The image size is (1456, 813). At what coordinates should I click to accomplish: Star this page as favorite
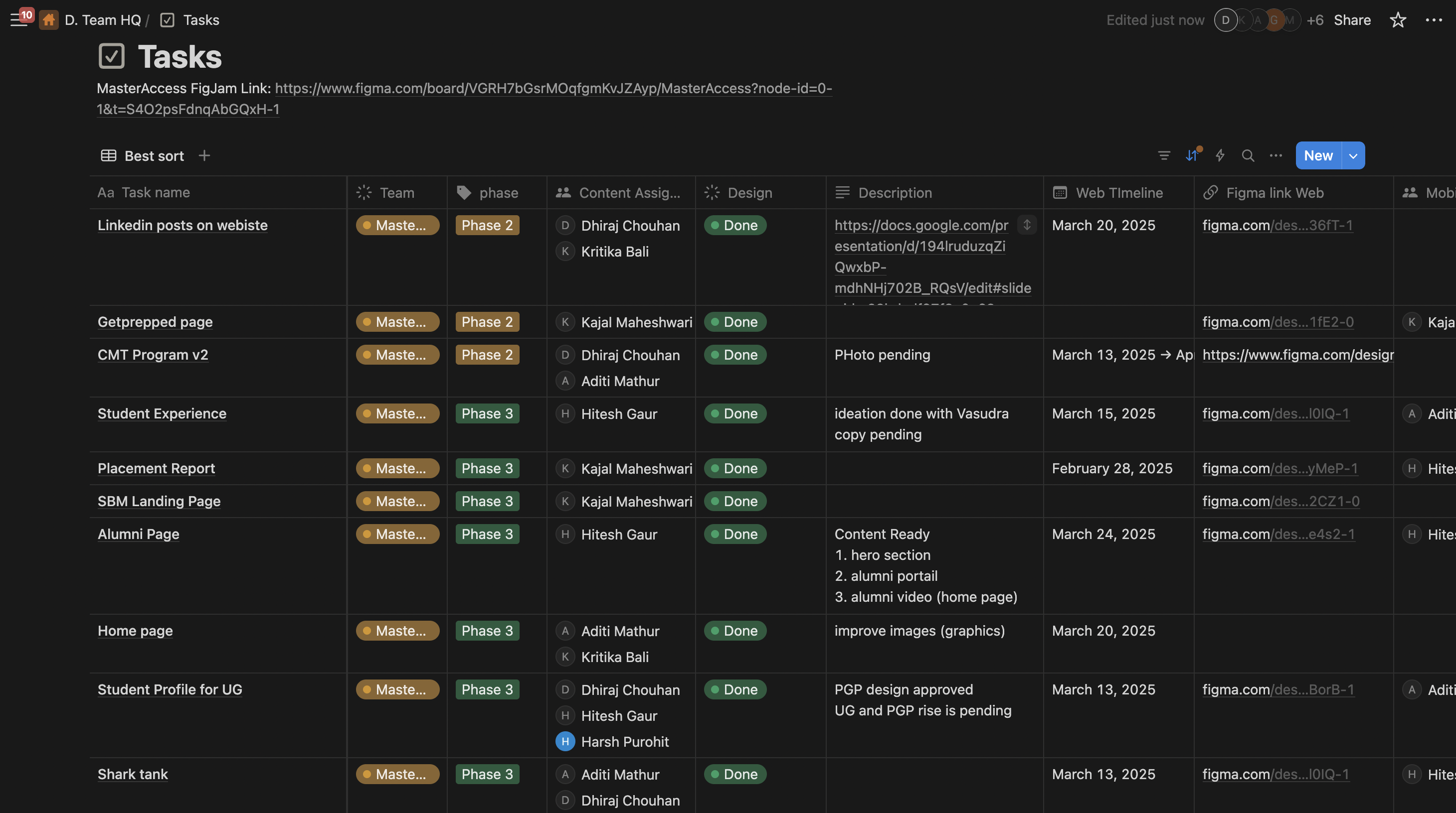click(x=1398, y=20)
